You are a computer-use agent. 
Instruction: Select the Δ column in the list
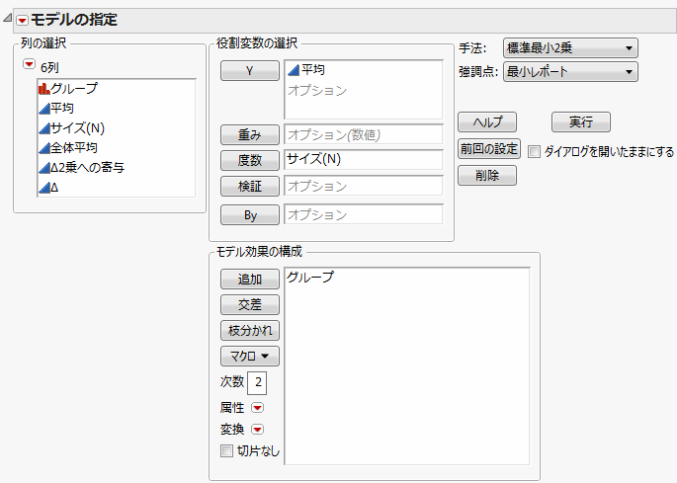coord(54,188)
